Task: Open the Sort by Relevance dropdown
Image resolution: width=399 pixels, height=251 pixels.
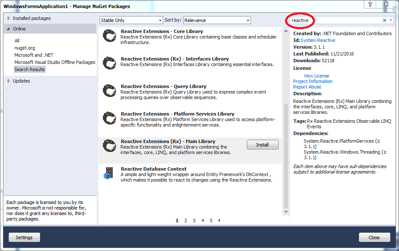Action: pyautogui.click(x=217, y=20)
